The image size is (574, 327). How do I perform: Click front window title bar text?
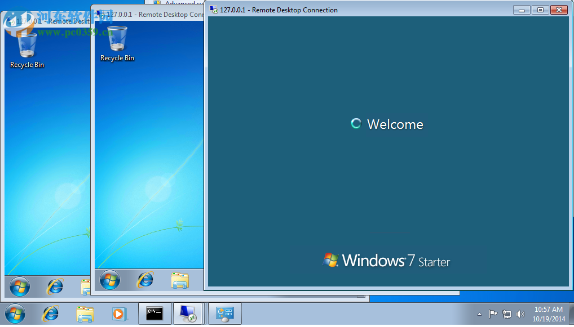pos(279,10)
